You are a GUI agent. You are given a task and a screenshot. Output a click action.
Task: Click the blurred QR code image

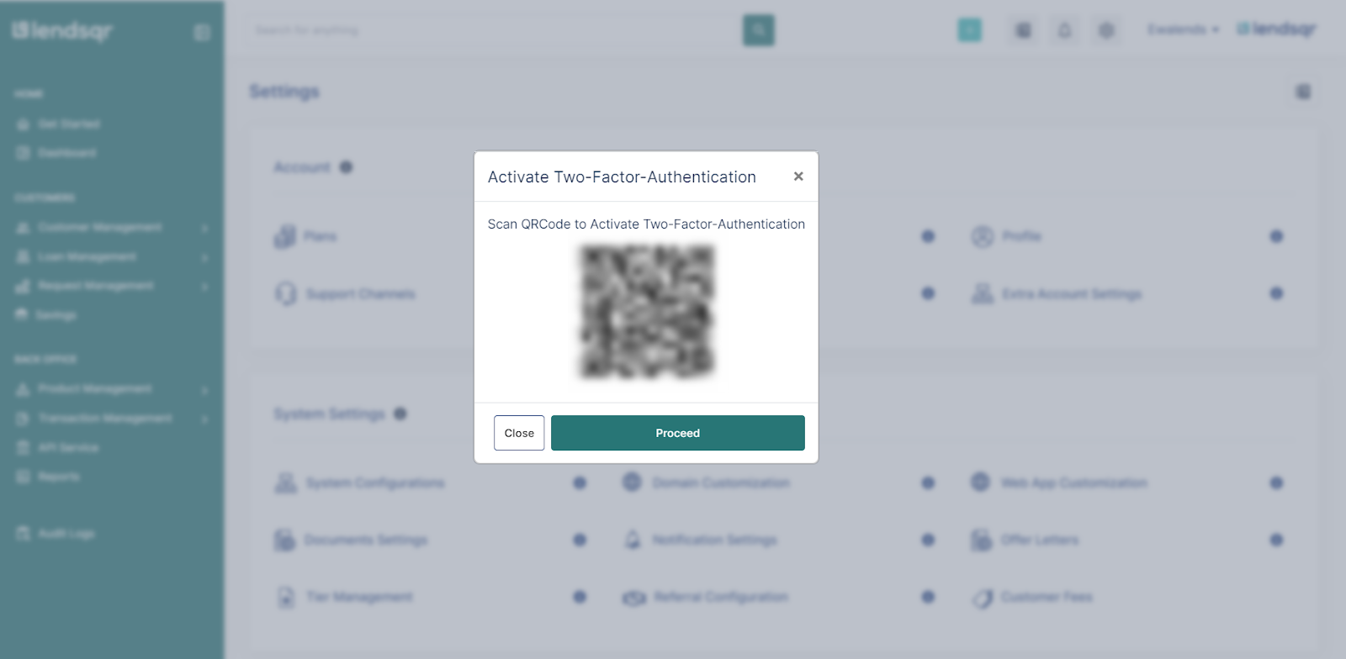646,311
